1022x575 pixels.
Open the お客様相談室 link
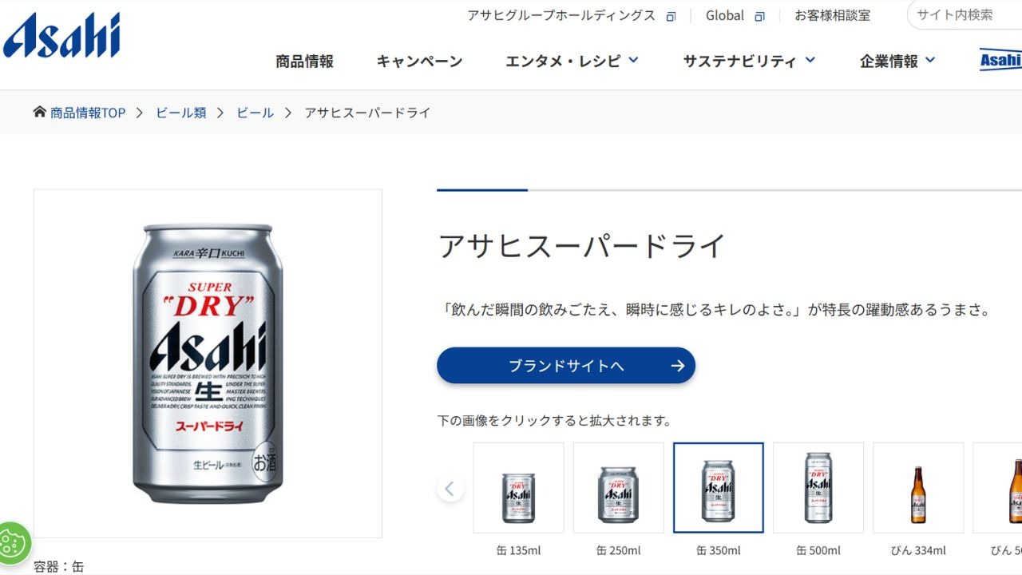[832, 15]
